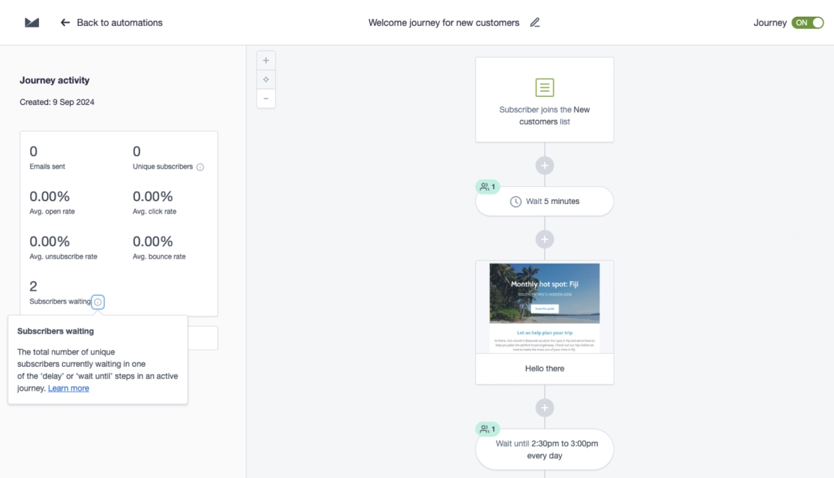Image resolution: width=834 pixels, height=478 pixels.
Task: Select the MailerLite logo icon
Action: (31, 21)
